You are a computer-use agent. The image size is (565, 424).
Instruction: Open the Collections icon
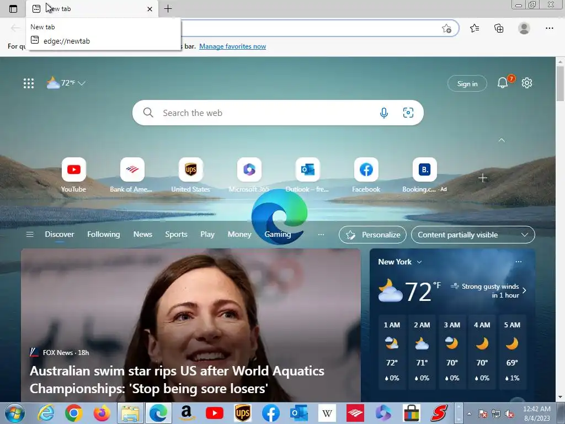tap(499, 28)
